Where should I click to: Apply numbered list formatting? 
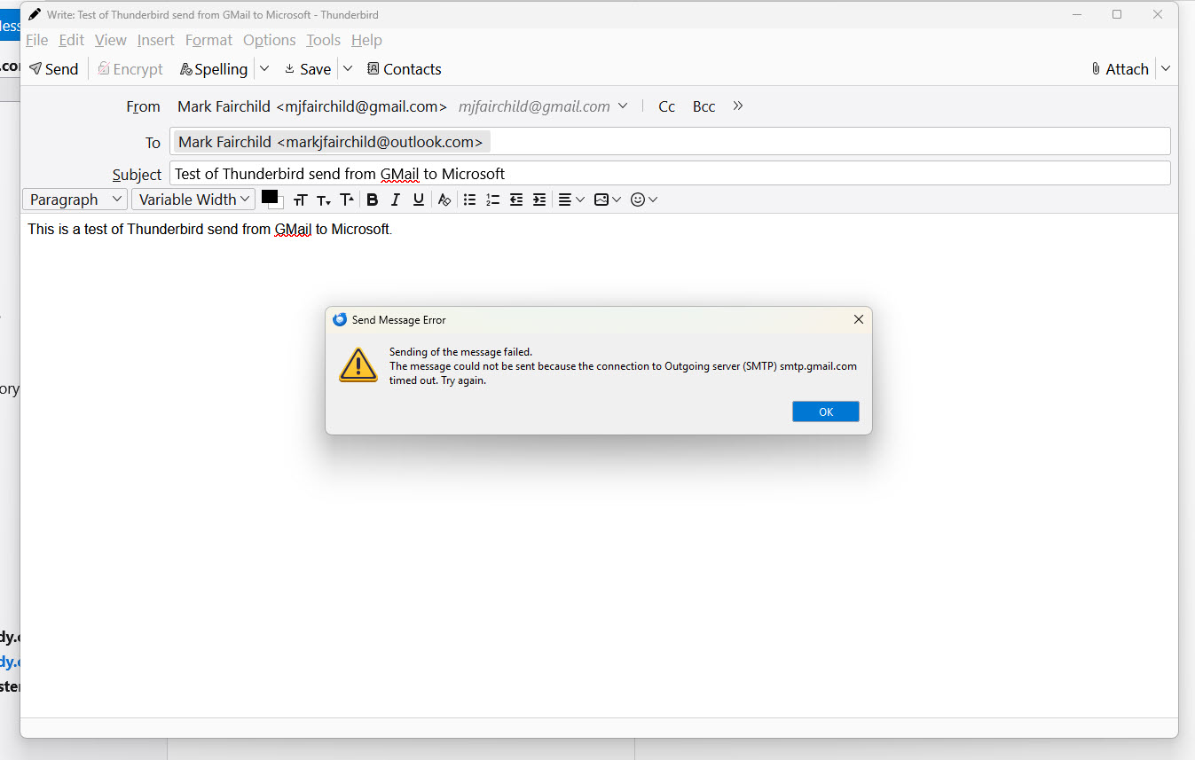(493, 200)
